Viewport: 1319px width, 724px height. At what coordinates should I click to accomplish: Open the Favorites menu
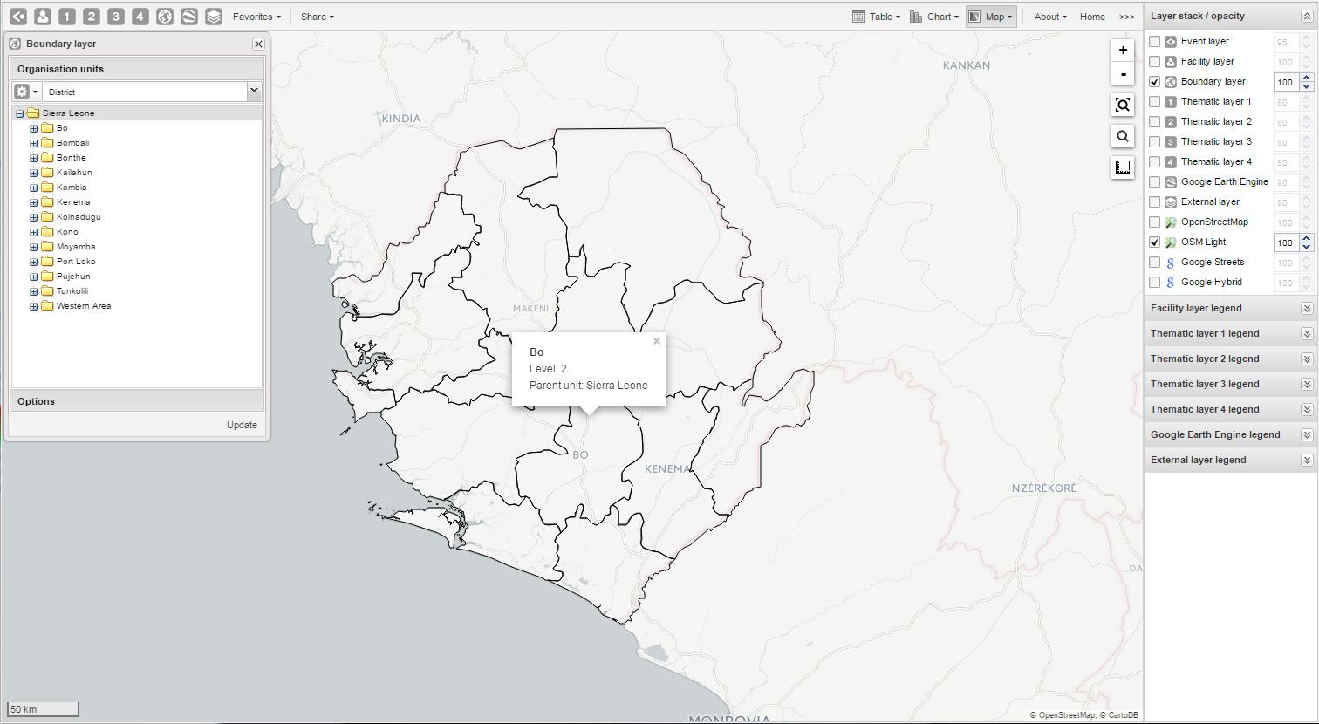click(x=256, y=17)
